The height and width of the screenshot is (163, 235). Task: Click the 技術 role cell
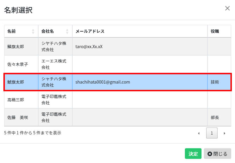(219, 82)
